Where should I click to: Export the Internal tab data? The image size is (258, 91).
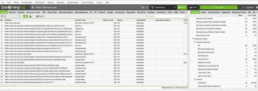pos(40,16)
